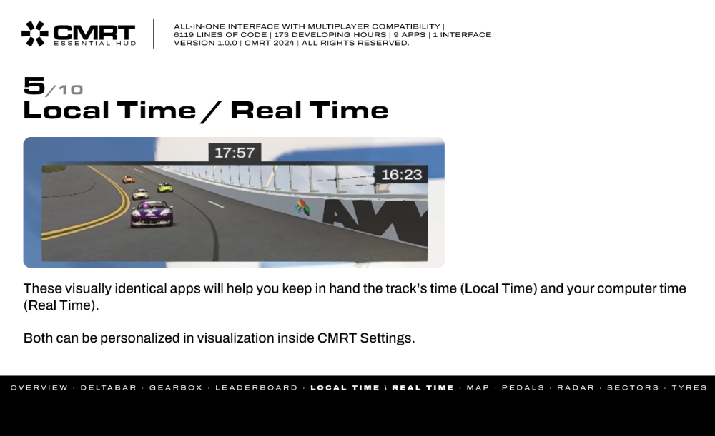Click the CMRT star logo icon
This screenshot has height=436, width=715.
point(34,34)
